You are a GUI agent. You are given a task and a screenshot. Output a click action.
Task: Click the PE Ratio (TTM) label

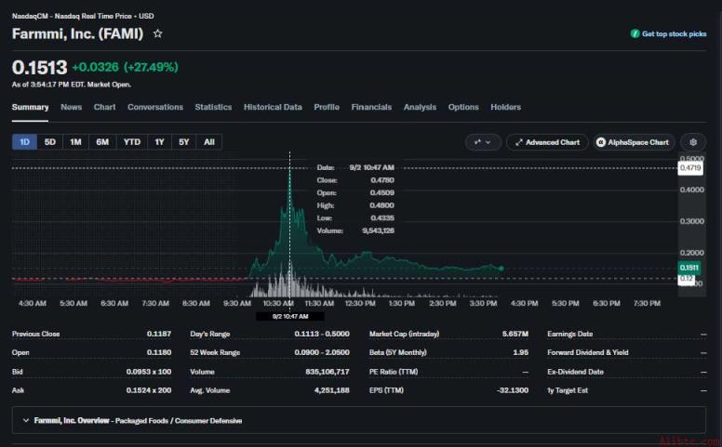394,372
